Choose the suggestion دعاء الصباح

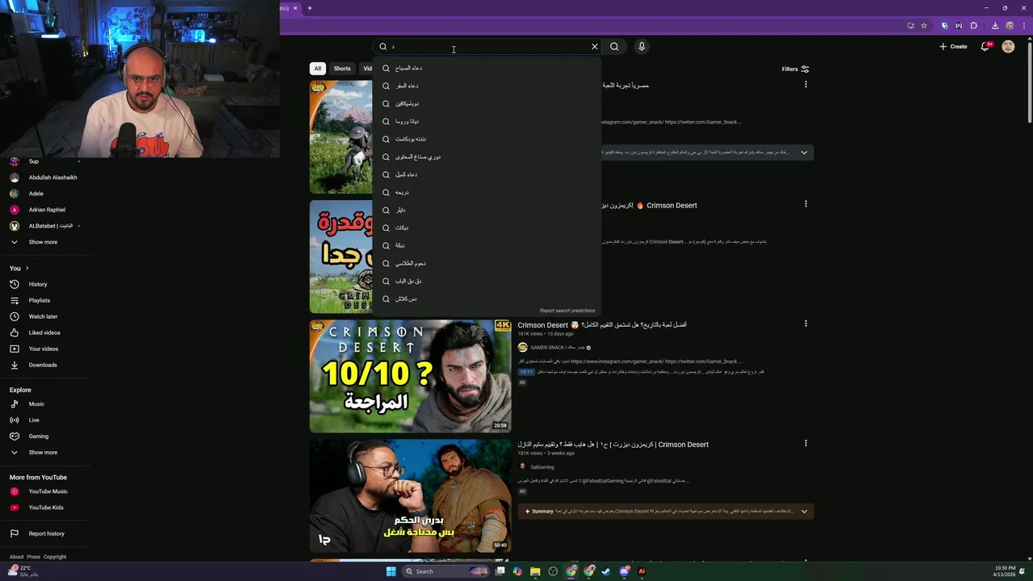coord(487,68)
